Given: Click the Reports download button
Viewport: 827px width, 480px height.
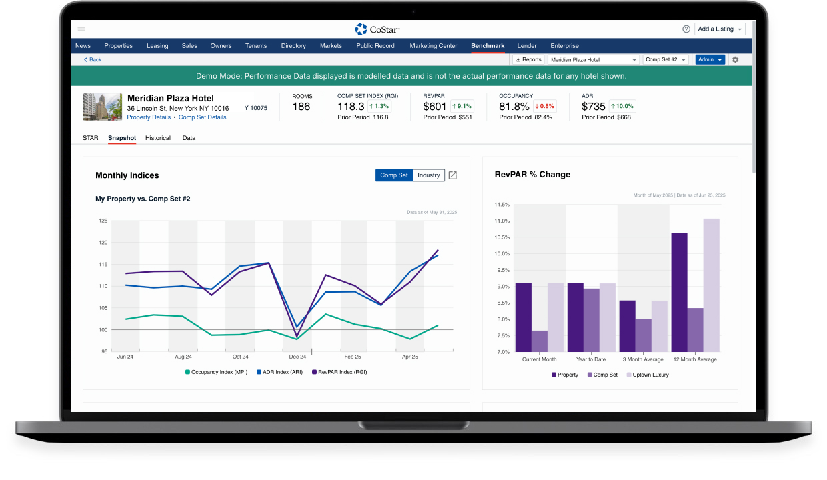Looking at the screenshot, I should (x=529, y=60).
